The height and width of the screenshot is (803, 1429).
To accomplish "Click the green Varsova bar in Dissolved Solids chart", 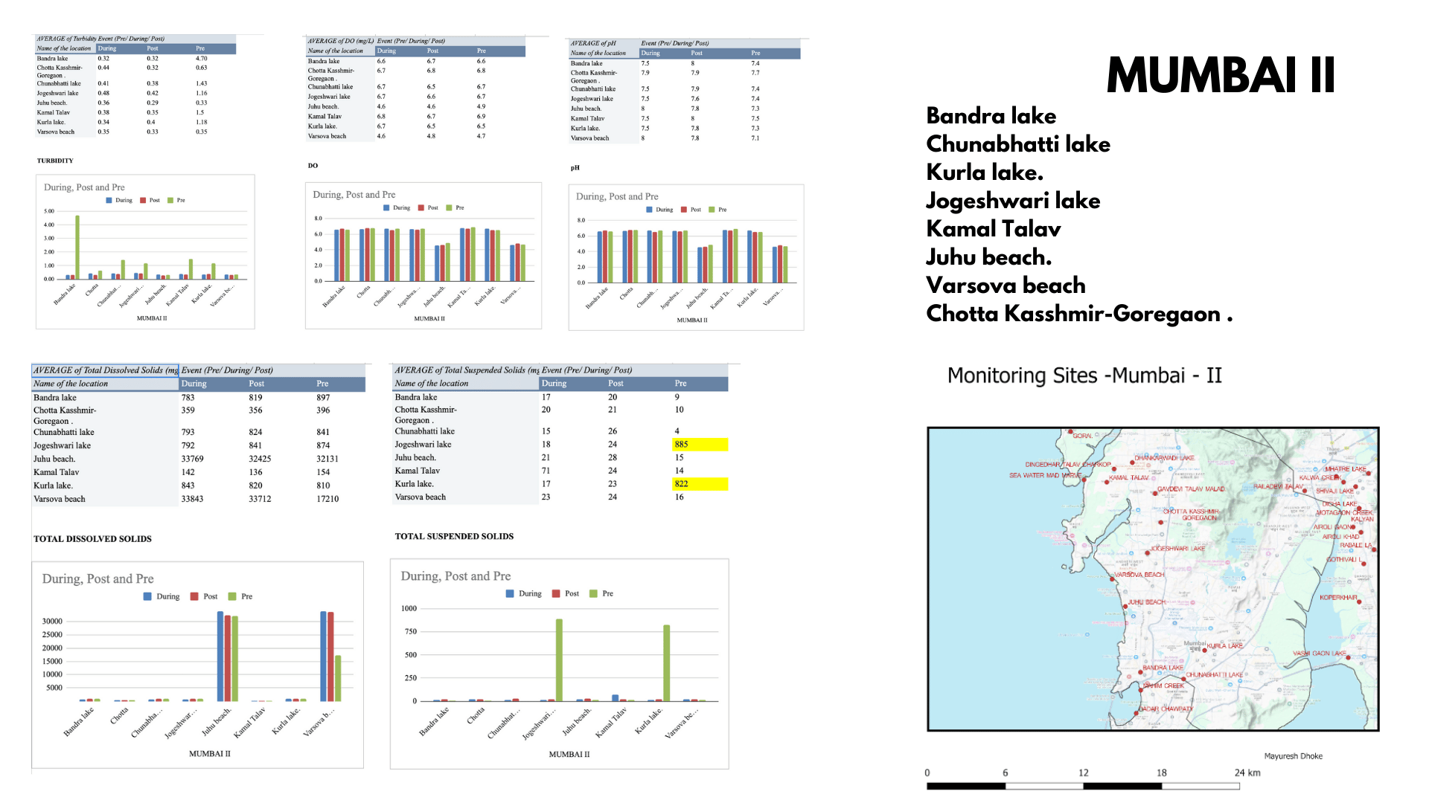I will [x=338, y=678].
